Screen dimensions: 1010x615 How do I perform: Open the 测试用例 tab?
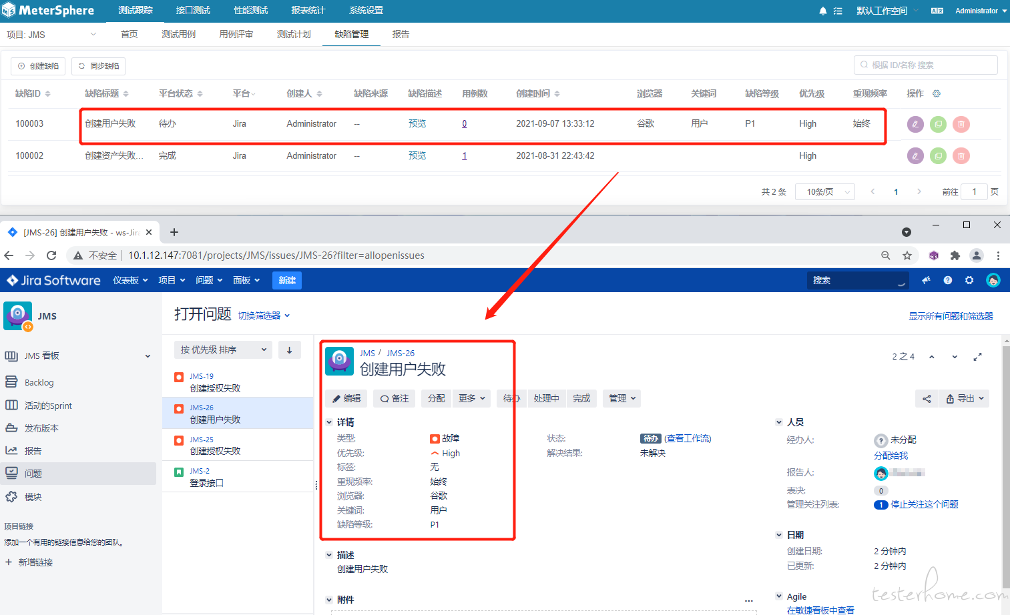tap(178, 34)
